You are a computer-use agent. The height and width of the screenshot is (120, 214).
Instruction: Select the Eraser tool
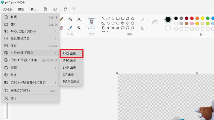coord(62,28)
